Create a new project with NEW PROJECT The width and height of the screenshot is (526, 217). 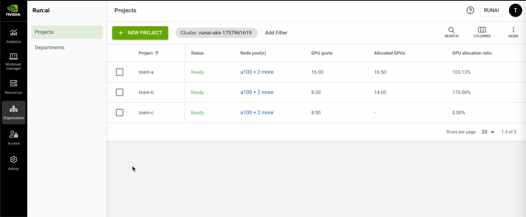pos(140,33)
